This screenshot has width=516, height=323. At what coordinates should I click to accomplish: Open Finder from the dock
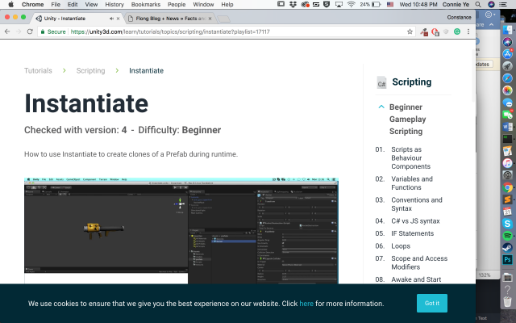[x=507, y=30]
